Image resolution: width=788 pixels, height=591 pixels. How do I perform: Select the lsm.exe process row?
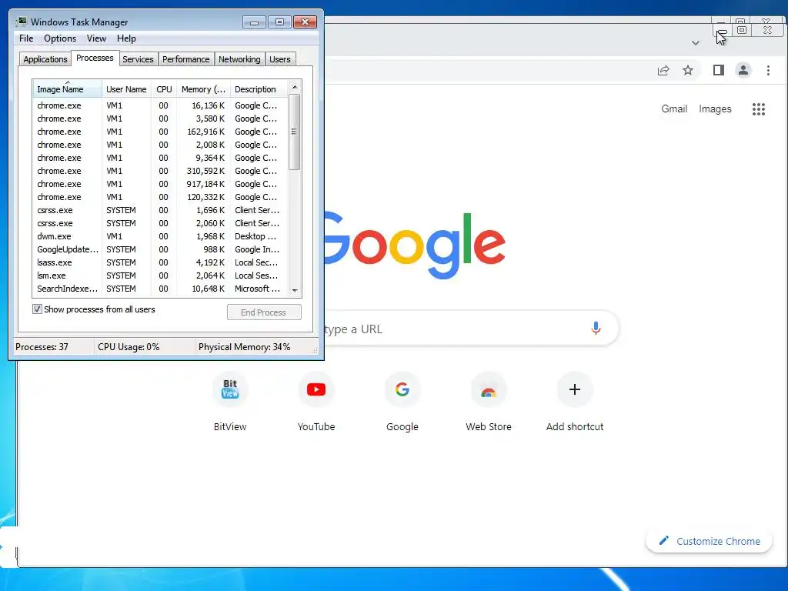tap(160, 275)
